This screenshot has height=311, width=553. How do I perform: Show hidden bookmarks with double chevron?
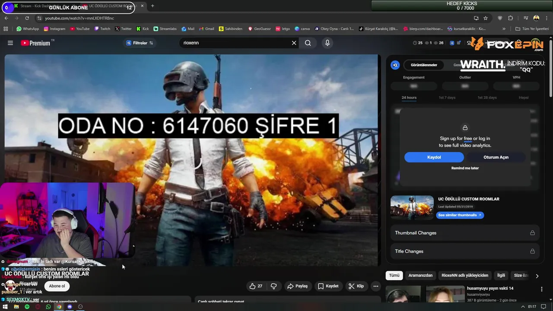pos(504,29)
